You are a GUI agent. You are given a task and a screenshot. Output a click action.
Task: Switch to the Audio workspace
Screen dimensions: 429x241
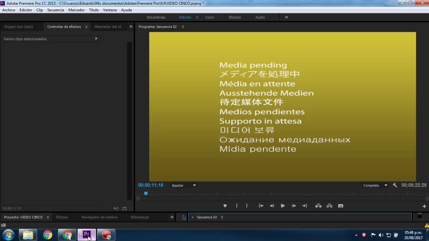260,17
